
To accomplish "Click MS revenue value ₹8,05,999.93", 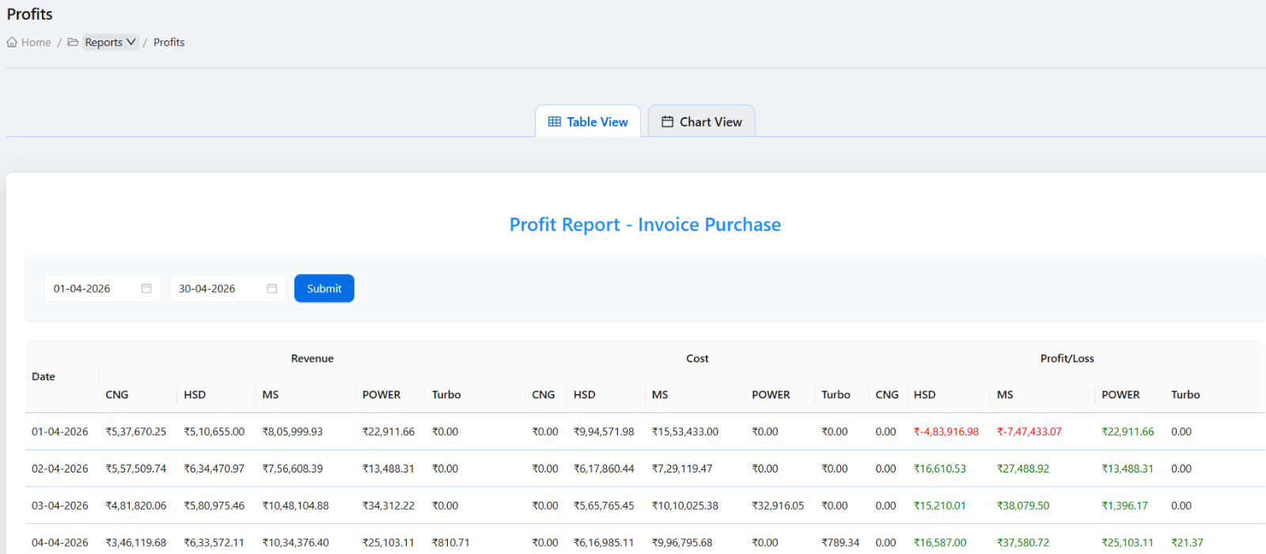I will [x=293, y=431].
